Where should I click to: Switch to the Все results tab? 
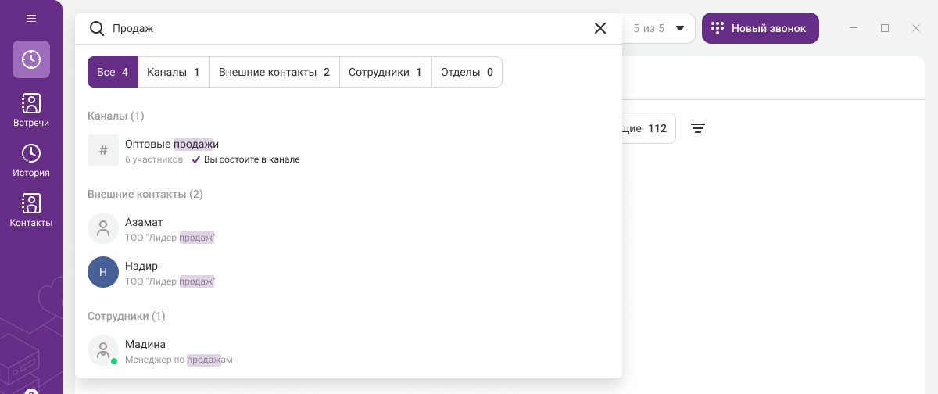click(113, 72)
